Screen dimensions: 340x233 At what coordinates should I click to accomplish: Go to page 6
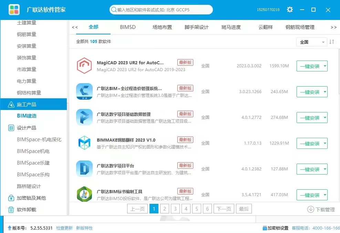pyautogui.click(x=207, y=209)
